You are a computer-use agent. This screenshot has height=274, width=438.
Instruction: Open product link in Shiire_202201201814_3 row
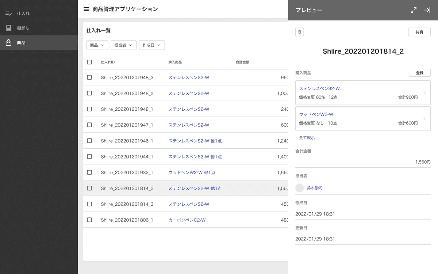pos(189,204)
